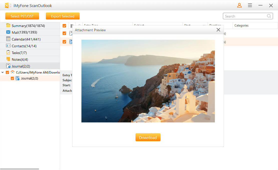
Task: Click the "Start:" detail label
Action: pos(66,85)
